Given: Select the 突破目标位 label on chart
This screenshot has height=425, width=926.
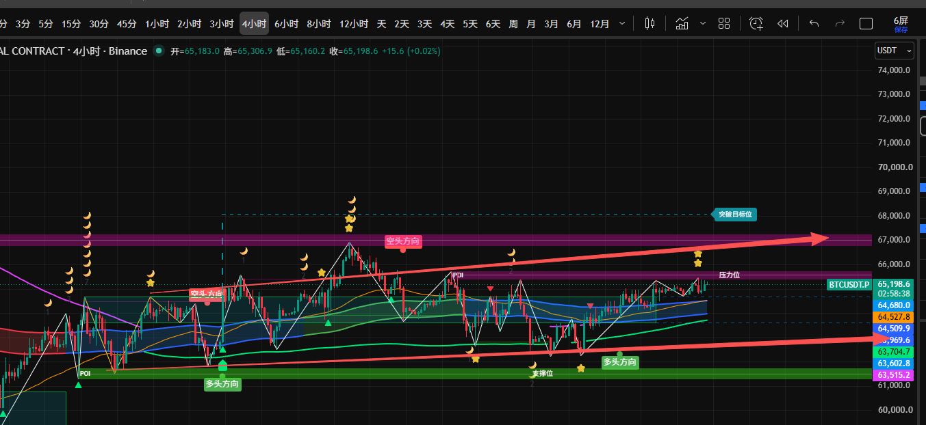Looking at the screenshot, I should tap(735, 215).
